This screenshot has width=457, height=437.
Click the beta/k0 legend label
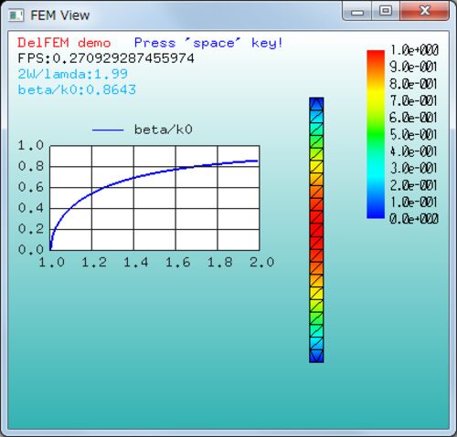(x=164, y=130)
